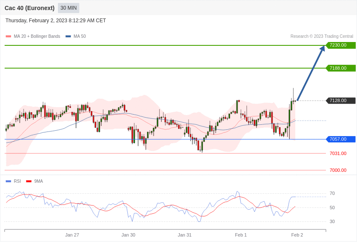Click the RSI axis value 50
The image size is (357, 242).
(x=332, y=208)
